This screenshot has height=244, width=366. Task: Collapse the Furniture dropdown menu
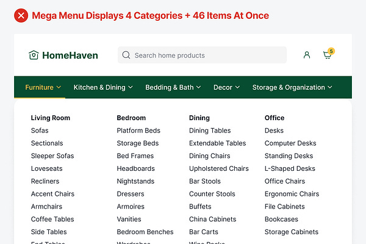click(43, 87)
